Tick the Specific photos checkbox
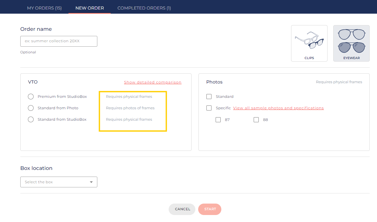The height and width of the screenshot is (222, 377). point(209,108)
